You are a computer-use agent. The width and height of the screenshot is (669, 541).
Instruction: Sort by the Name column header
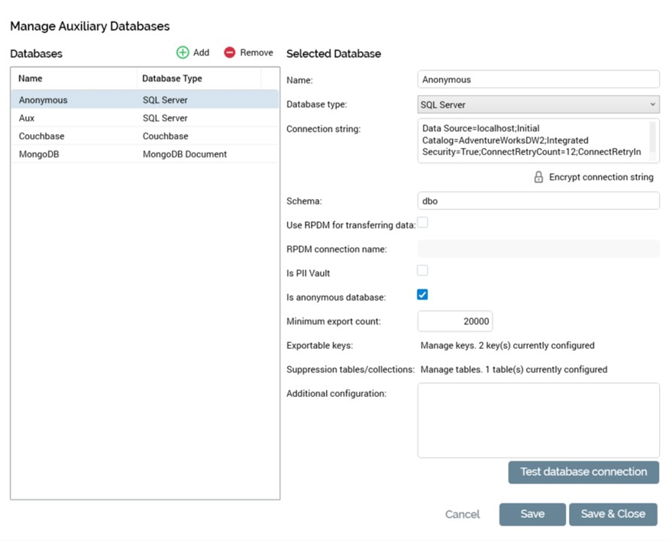(x=31, y=79)
